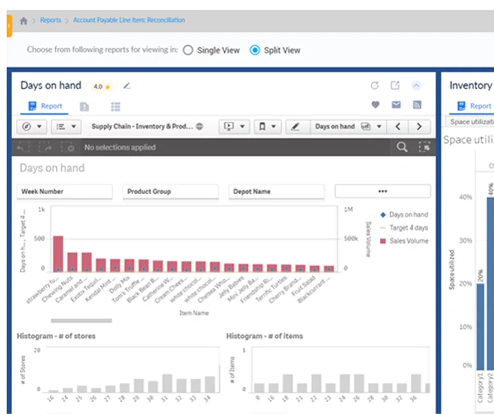494x414 pixels.
Task: Click the chart horizontal scrollbar
Action: tap(81, 320)
